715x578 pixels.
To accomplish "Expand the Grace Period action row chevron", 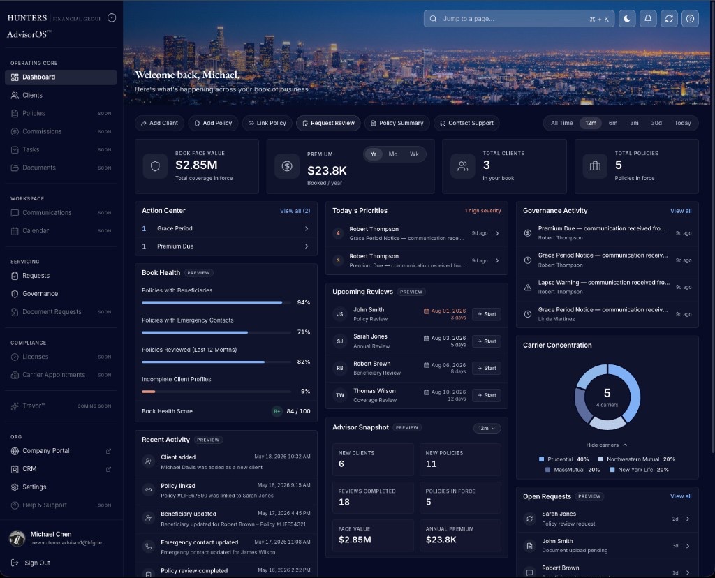I will coord(307,229).
